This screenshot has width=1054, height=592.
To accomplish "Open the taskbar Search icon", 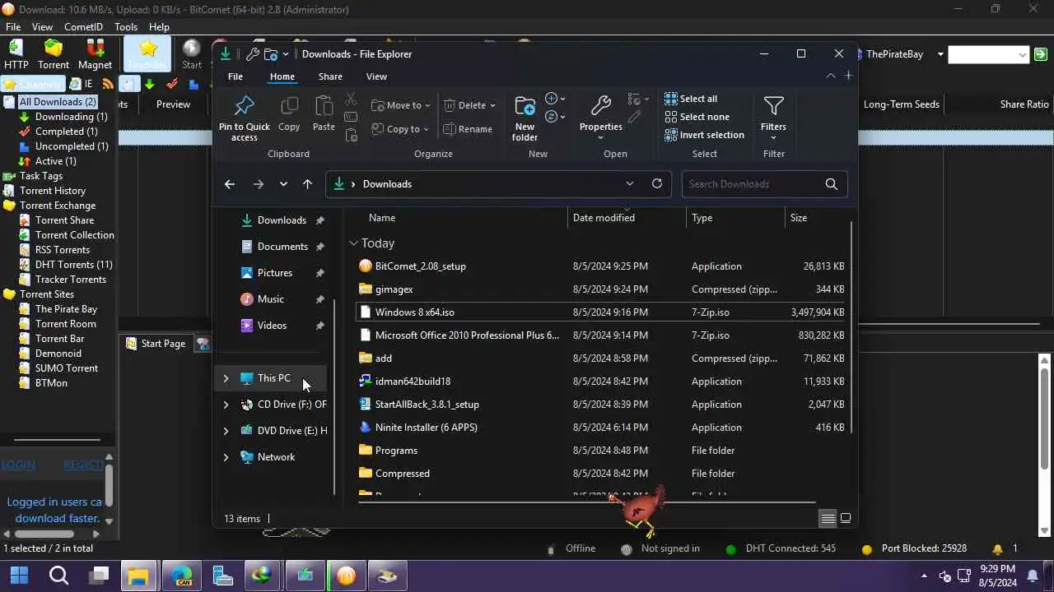I will pyautogui.click(x=58, y=576).
